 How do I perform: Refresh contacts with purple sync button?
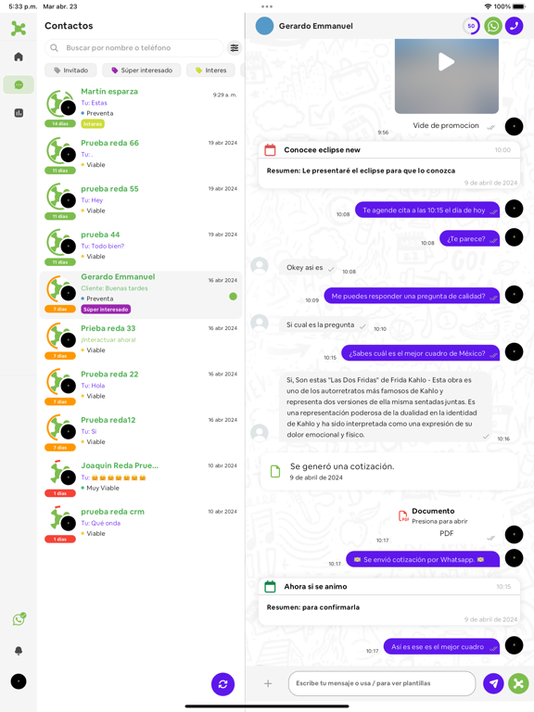point(222,684)
